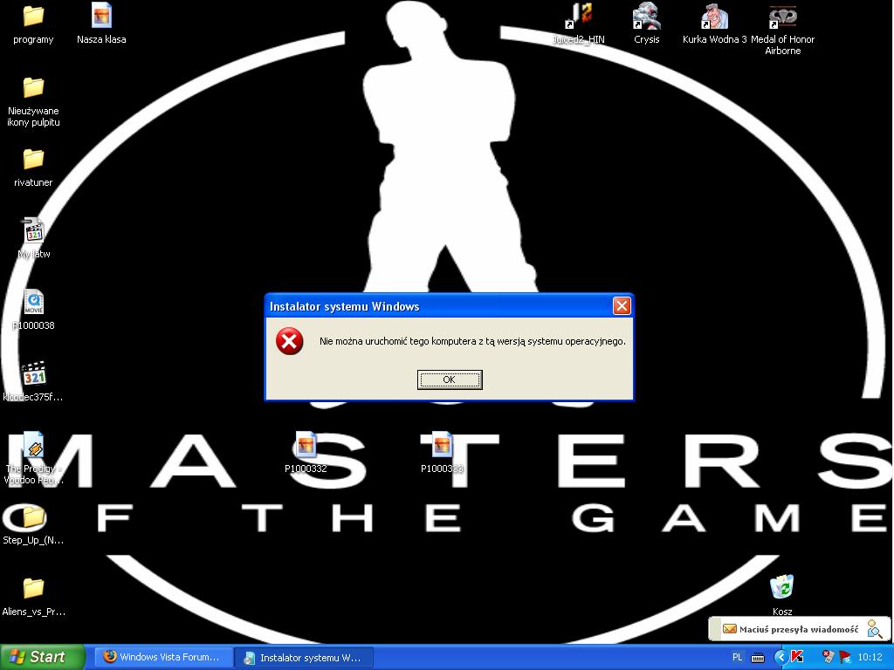Click the red flag tray icon
This screenshot has width=894, height=670.
point(845,658)
